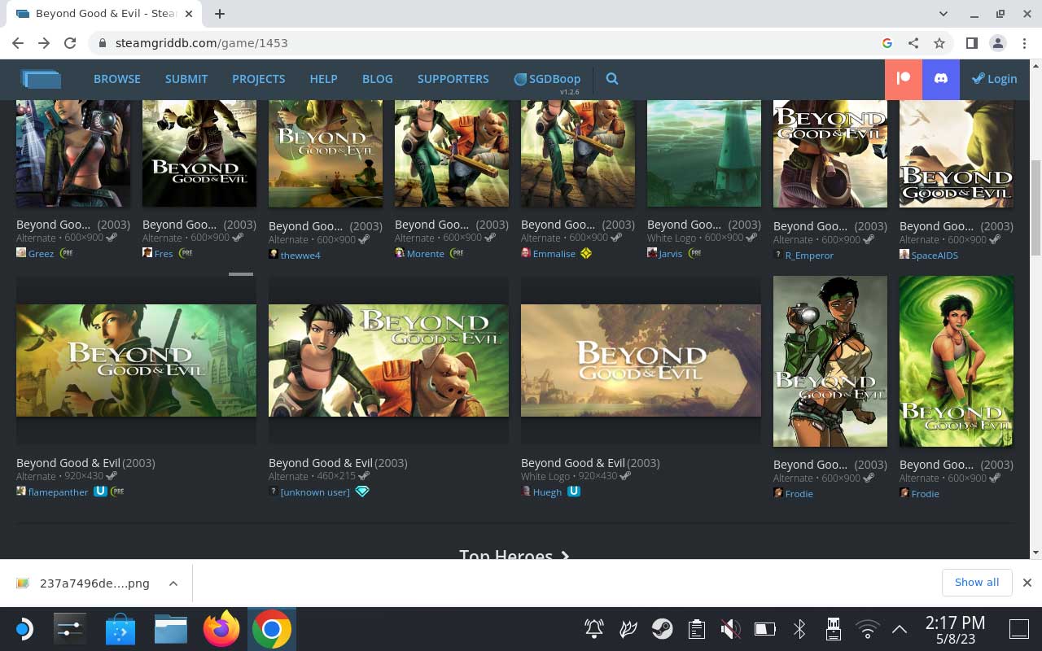Open the BROWSE menu
Image resolution: width=1042 pixels, height=651 pixels.
point(117,79)
